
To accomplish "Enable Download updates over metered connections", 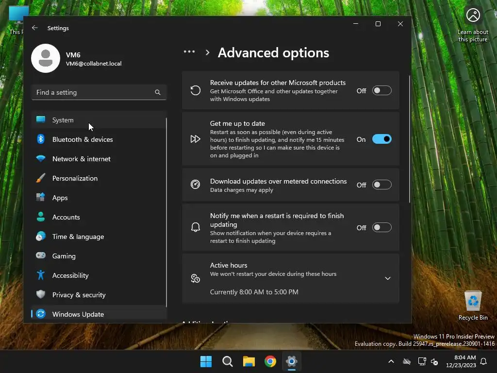I will click(381, 185).
